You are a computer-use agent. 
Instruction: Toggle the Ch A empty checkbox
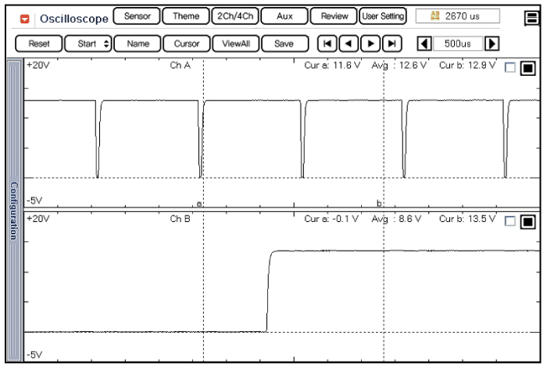tap(510, 69)
